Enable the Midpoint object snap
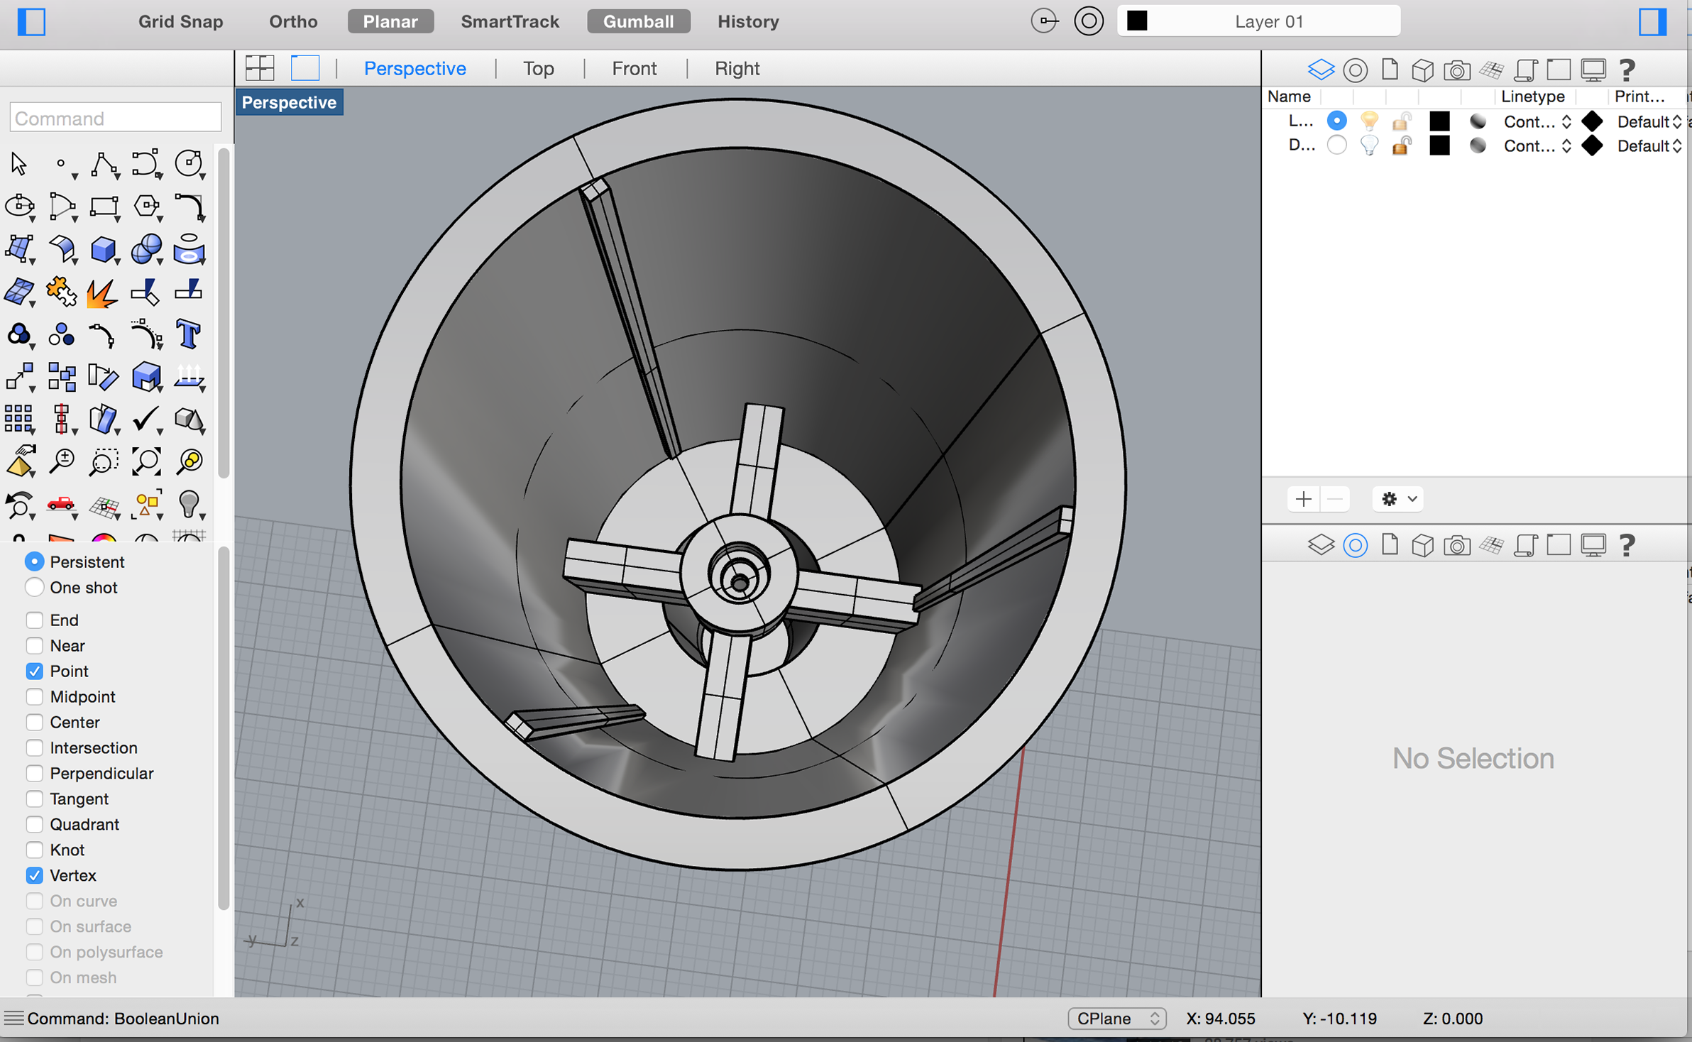 coord(34,697)
